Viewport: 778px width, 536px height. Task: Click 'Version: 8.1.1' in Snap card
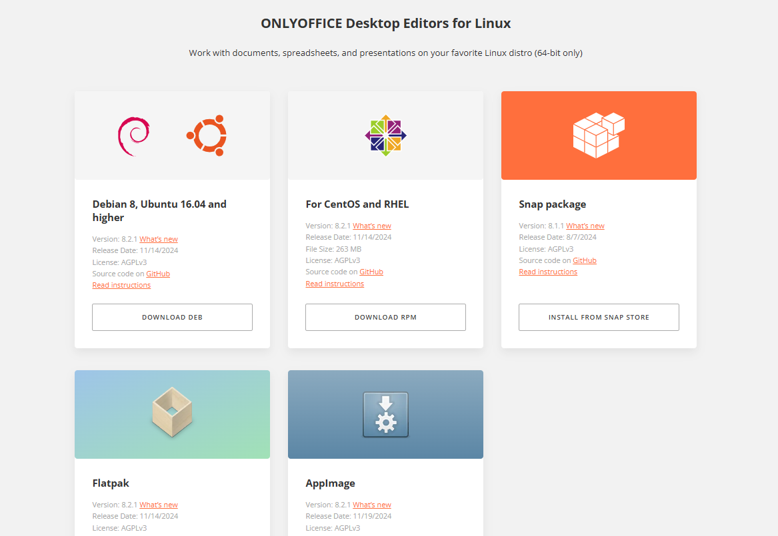[541, 226]
